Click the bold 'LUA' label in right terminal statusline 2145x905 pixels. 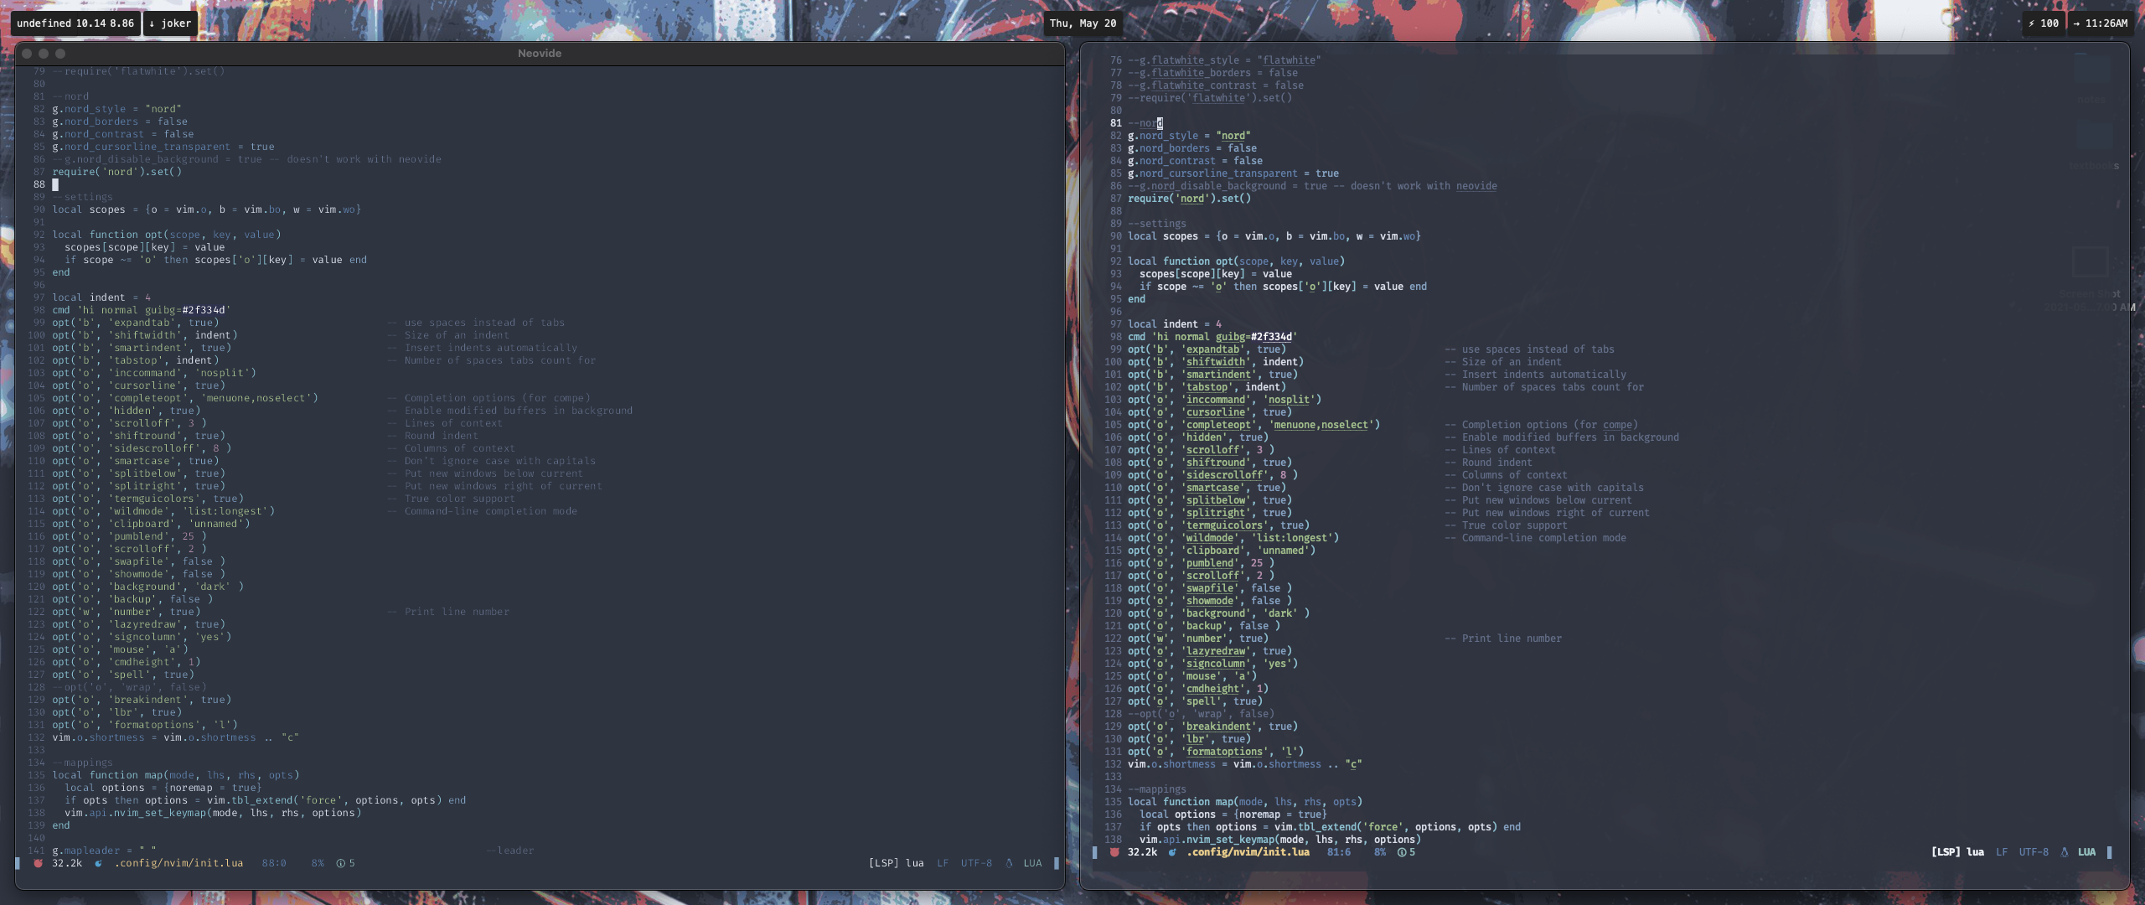[x=2086, y=852]
